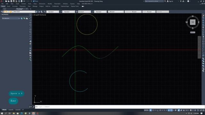Viewport: 205px width, 115px height.
Task: Select the Erase tool in Modify toolbar
Action: (203, 16)
